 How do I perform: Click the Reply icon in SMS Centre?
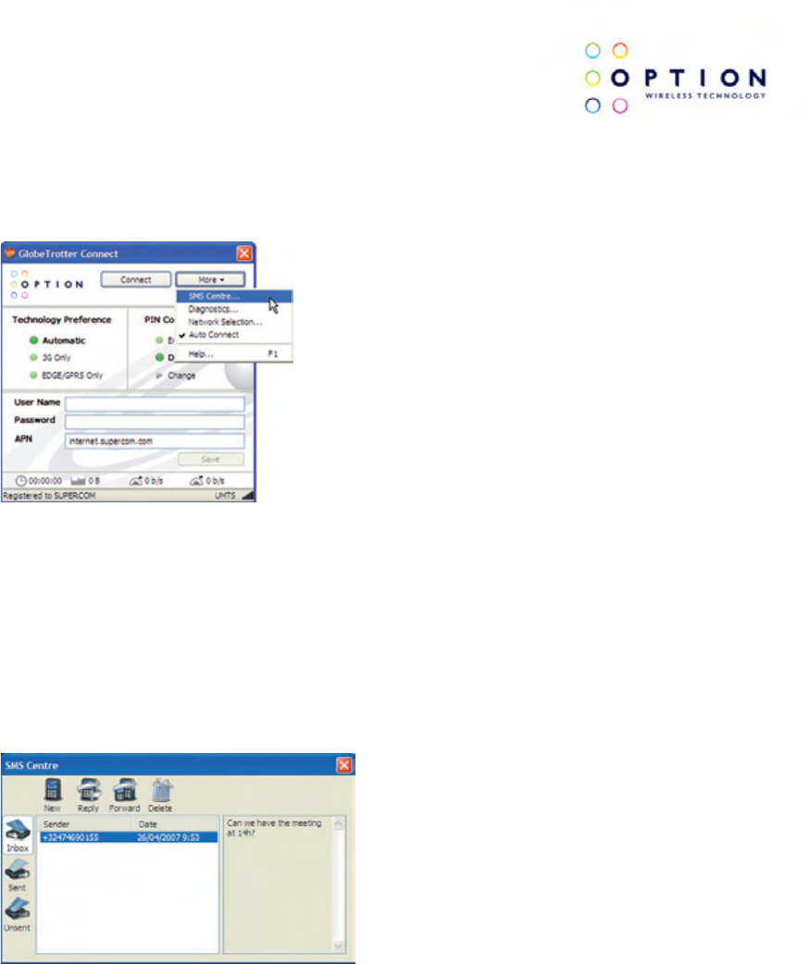pyautogui.click(x=89, y=790)
